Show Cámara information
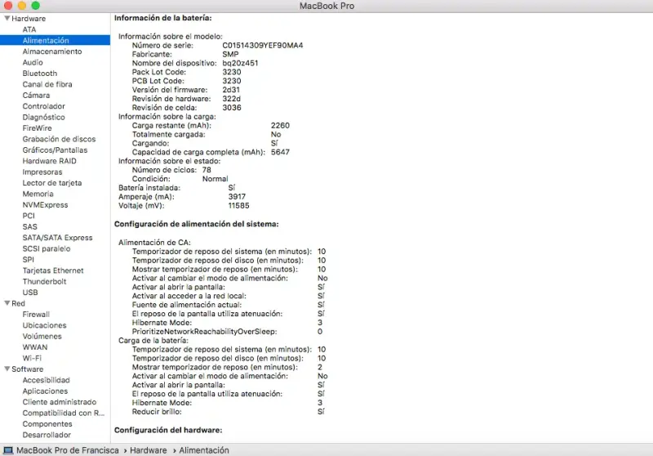Screen dimensions: 653x456 (x=36, y=95)
